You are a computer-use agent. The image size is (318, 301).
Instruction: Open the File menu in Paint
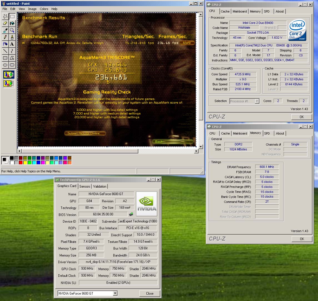[x=5, y=9]
